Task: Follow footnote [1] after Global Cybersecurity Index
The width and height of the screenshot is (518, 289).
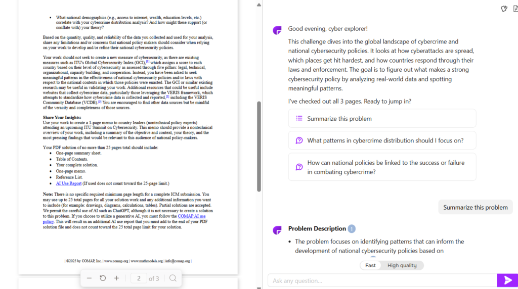Action: (148, 61)
